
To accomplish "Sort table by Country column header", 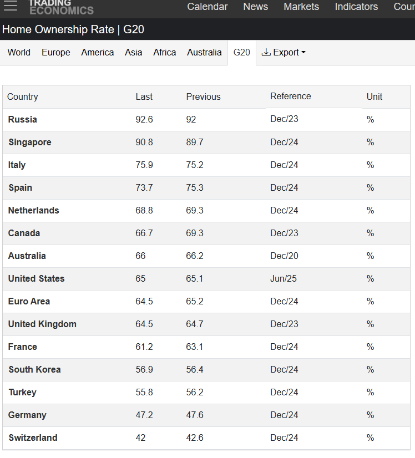I will [23, 96].
